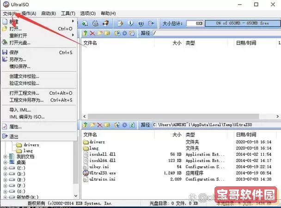Choose 另存为... from the File menu
Image resolution: width=281 pixels, height=208 pixels.
coord(18,59)
